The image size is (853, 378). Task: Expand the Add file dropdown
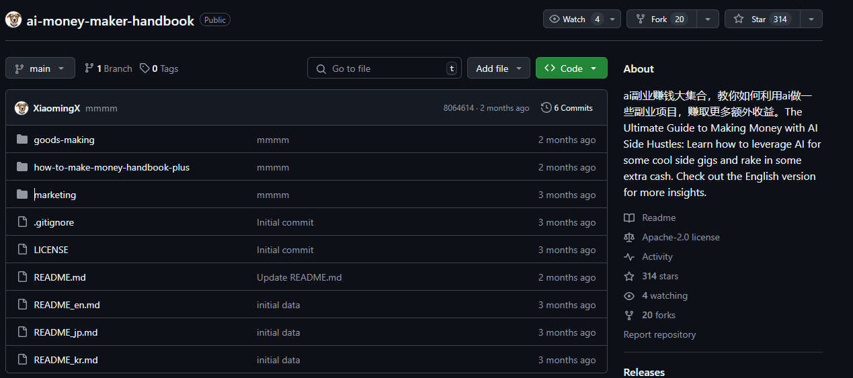coord(498,68)
